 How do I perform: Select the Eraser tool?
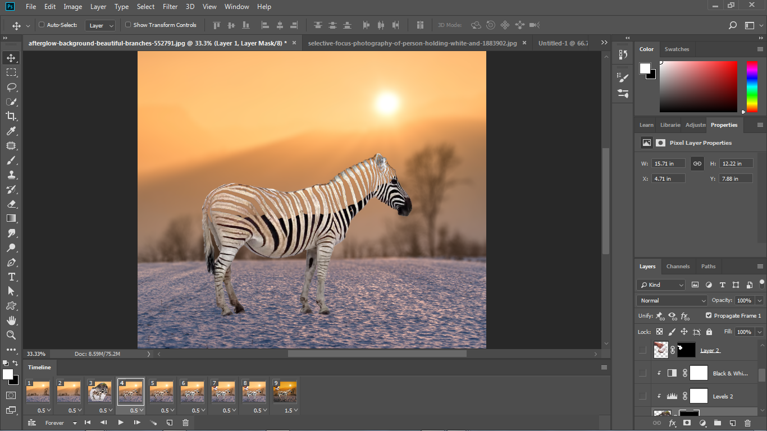(x=11, y=204)
